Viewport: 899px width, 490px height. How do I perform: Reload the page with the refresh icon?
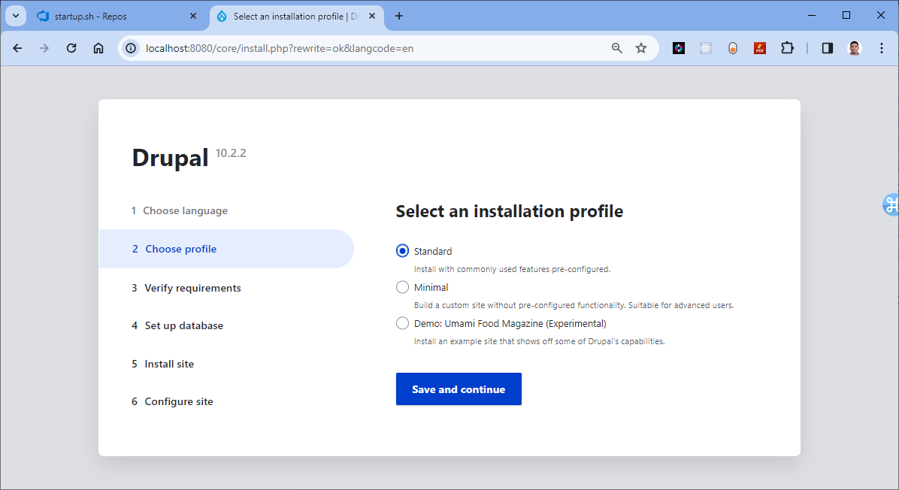pyautogui.click(x=71, y=48)
